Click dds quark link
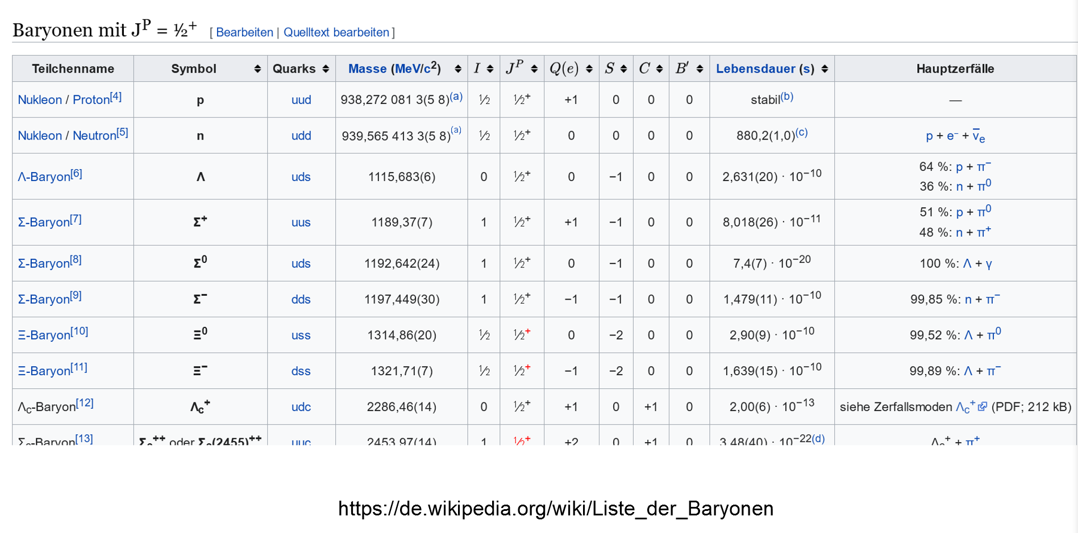Screen dimensions: 1078x533 tap(301, 299)
